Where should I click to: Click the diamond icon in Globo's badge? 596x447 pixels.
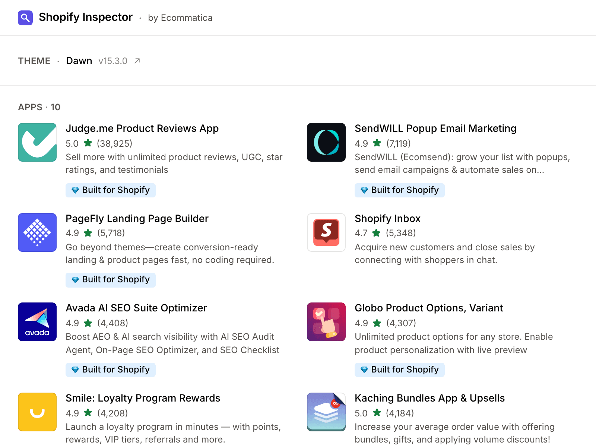point(364,370)
